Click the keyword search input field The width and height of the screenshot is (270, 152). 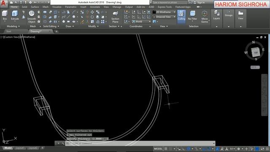(x=170, y=3)
